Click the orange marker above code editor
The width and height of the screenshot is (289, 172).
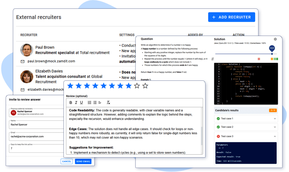(x=272, y=59)
